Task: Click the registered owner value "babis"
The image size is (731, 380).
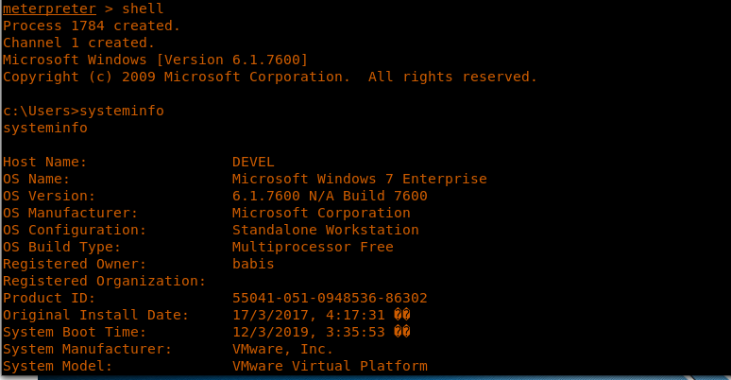Action: click(x=253, y=264)
